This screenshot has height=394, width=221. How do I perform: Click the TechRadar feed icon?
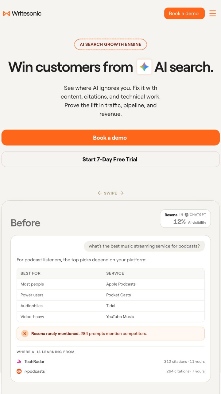(x=19, y=361)
